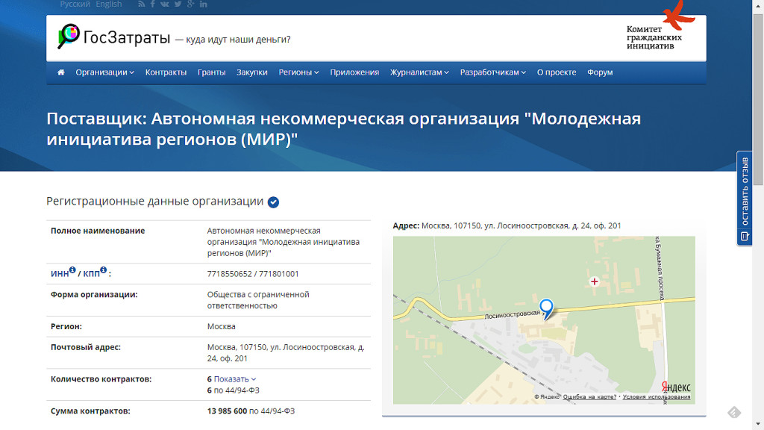
Task: Click the page vertical scrollbar thumb
Action: point(758,99)
